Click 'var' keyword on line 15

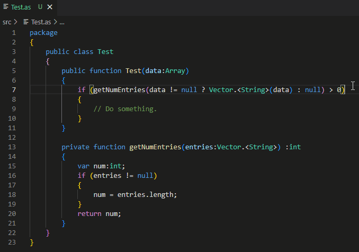click(83, 166)
